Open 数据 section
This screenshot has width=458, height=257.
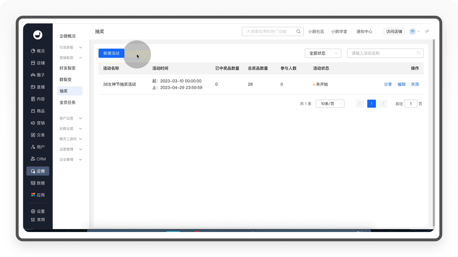pos(38,183)
